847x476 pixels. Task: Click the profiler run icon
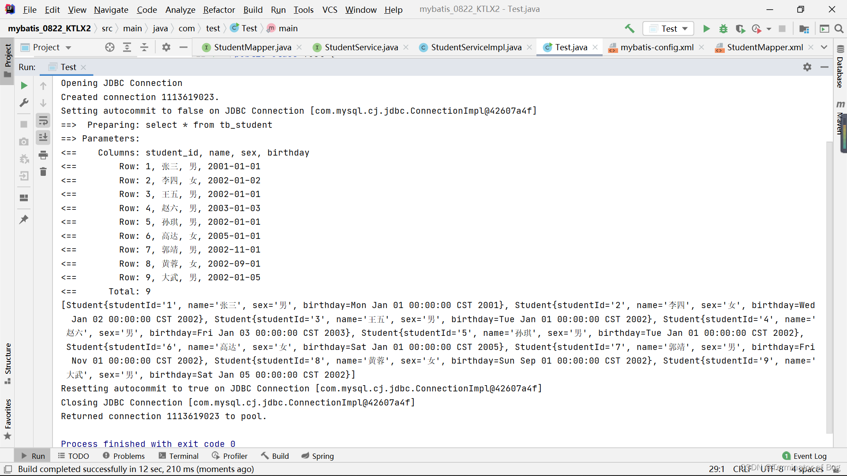tap(757, 29)
